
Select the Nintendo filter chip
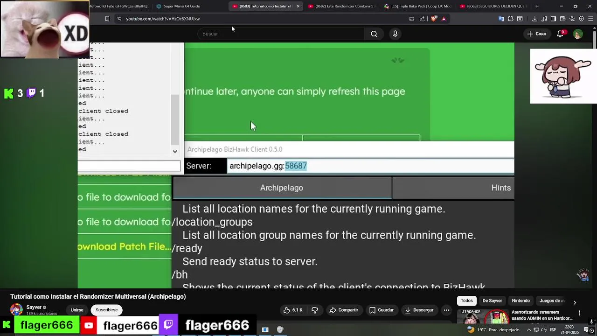coord(521,301)
